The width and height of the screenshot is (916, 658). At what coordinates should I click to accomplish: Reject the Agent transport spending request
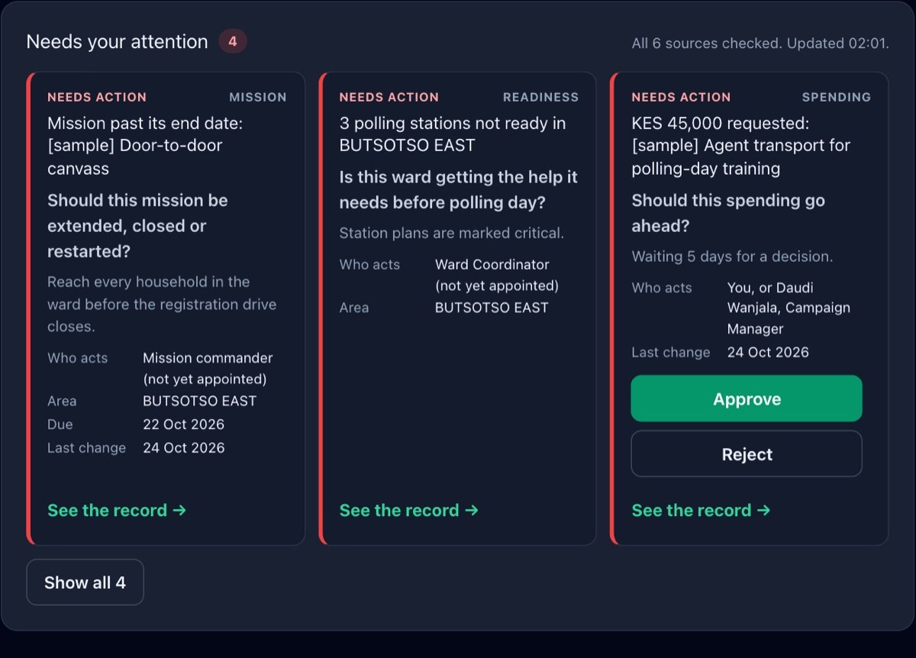(x=747, y=454)
